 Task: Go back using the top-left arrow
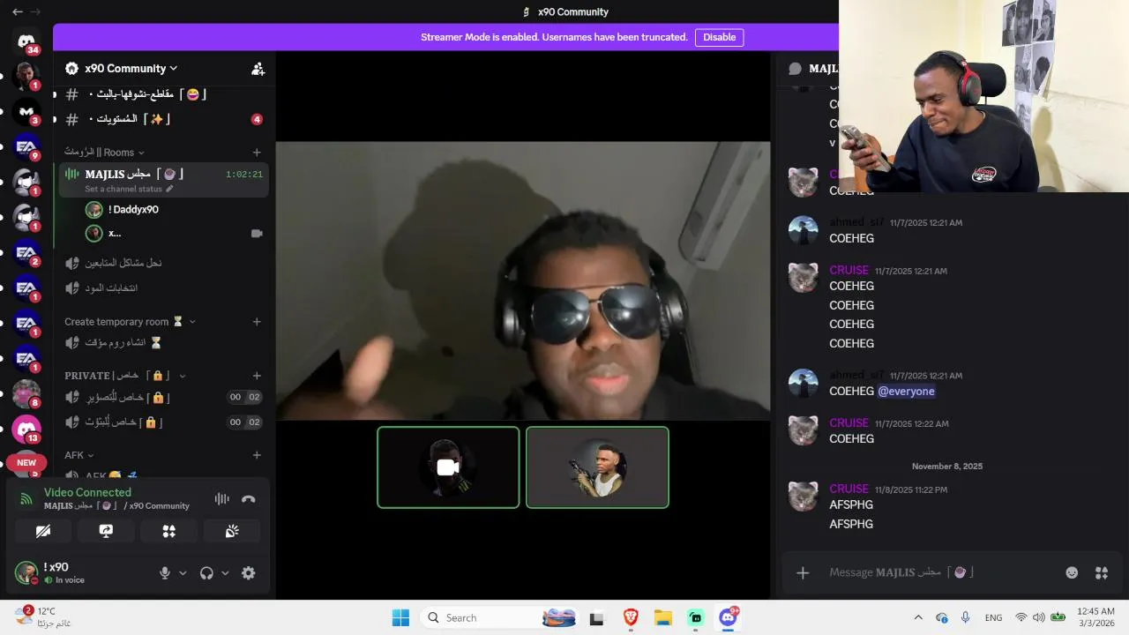click(17, 11)
